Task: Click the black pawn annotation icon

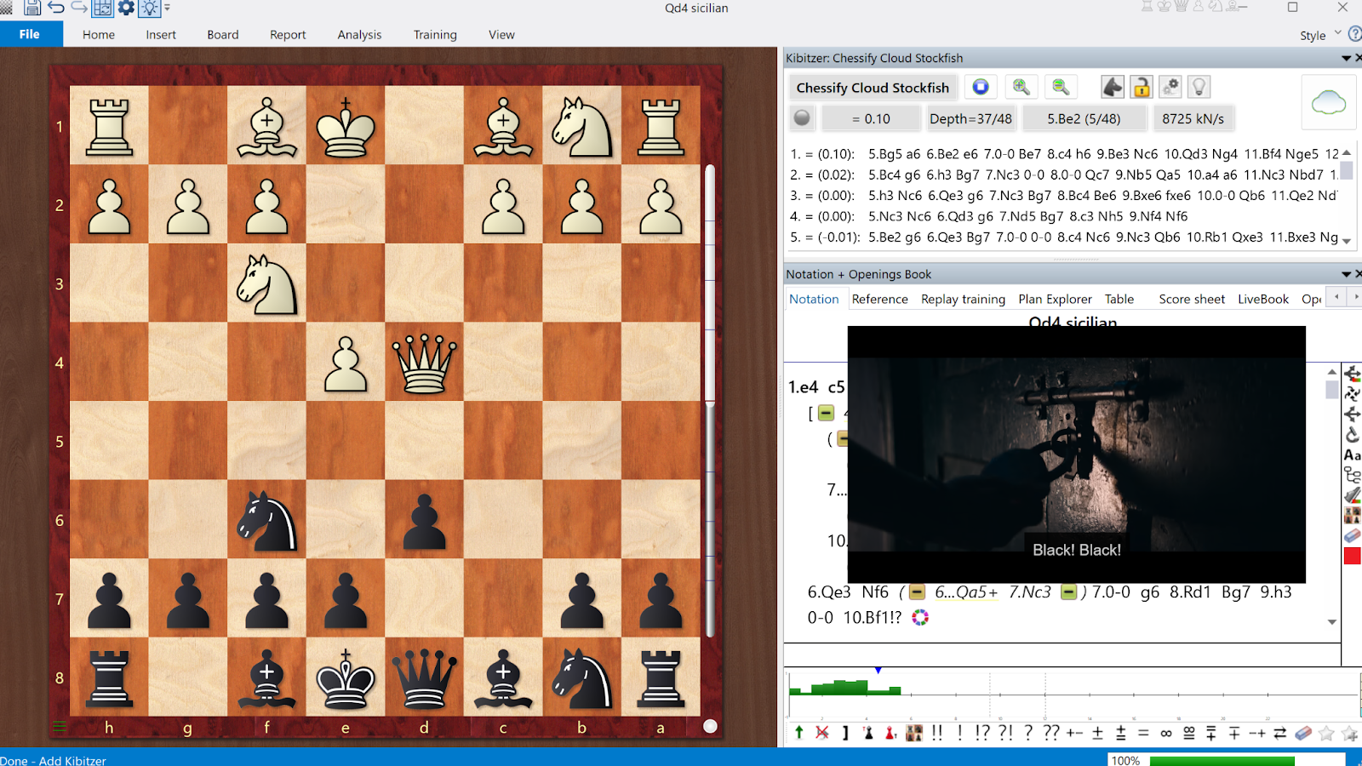Action: pos(868,732)
